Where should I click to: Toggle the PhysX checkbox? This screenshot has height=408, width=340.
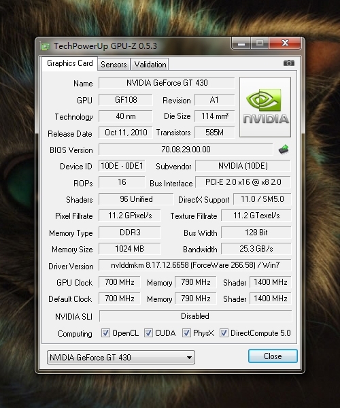tap(186, 333)
